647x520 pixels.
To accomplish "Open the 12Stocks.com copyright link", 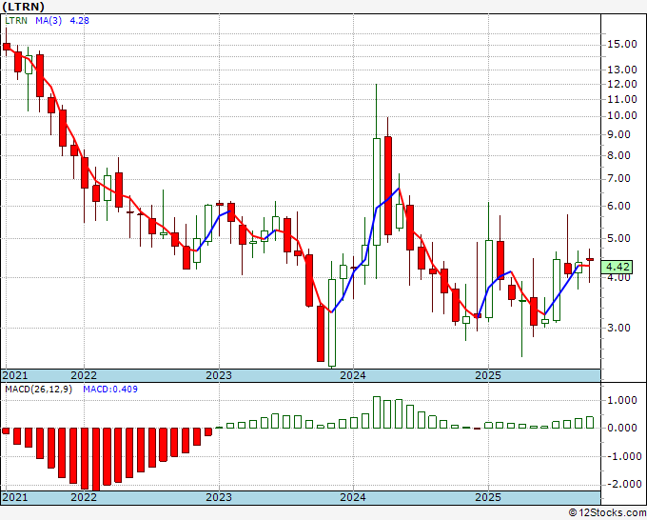I will pos(607,513).
